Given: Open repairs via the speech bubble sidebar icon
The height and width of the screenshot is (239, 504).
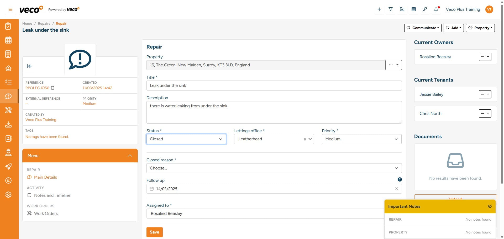Looking at the screenshot, I should [8, 96].
